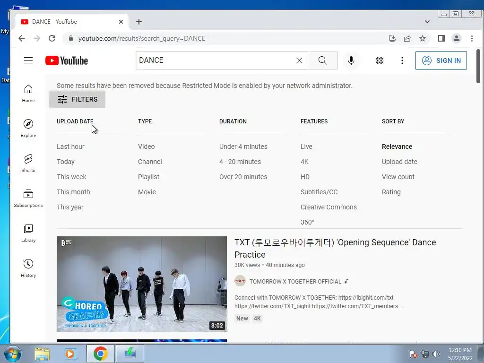Screen dimensions: 484x363
Task: Go forward in Chrome
Action: [x=37, y=38]
